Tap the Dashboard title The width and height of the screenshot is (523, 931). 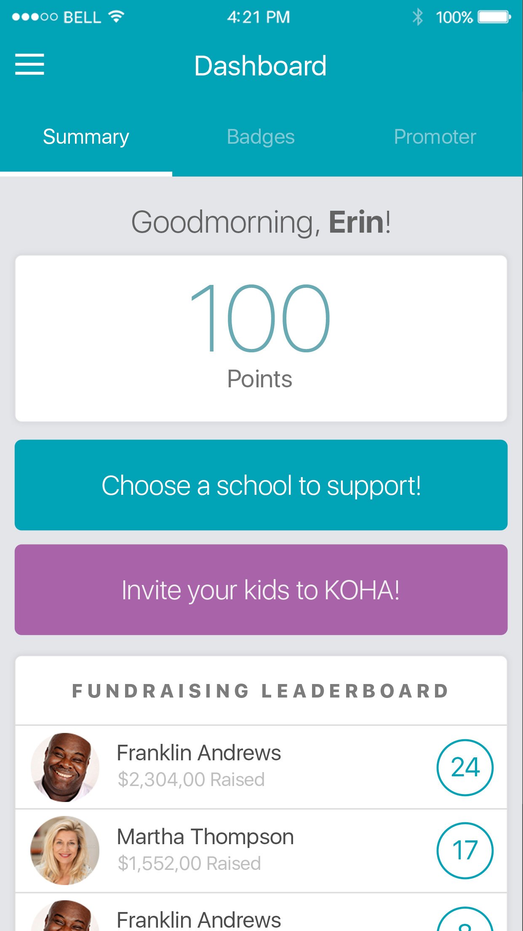tap(261, 66)
